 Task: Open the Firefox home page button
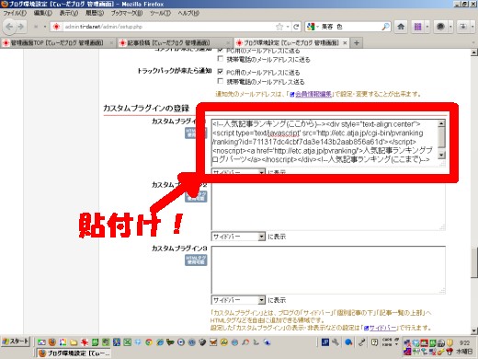coord(401,27)
